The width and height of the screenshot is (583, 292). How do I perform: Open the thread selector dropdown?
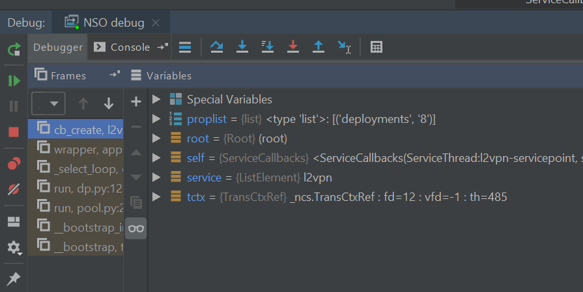(48, 103)
